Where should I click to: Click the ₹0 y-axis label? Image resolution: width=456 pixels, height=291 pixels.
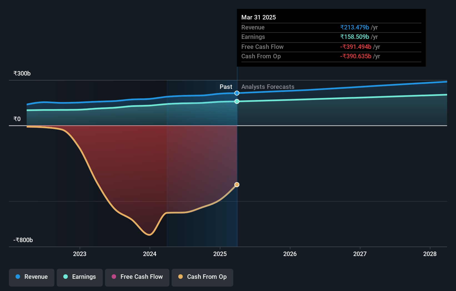coord(17,119)
